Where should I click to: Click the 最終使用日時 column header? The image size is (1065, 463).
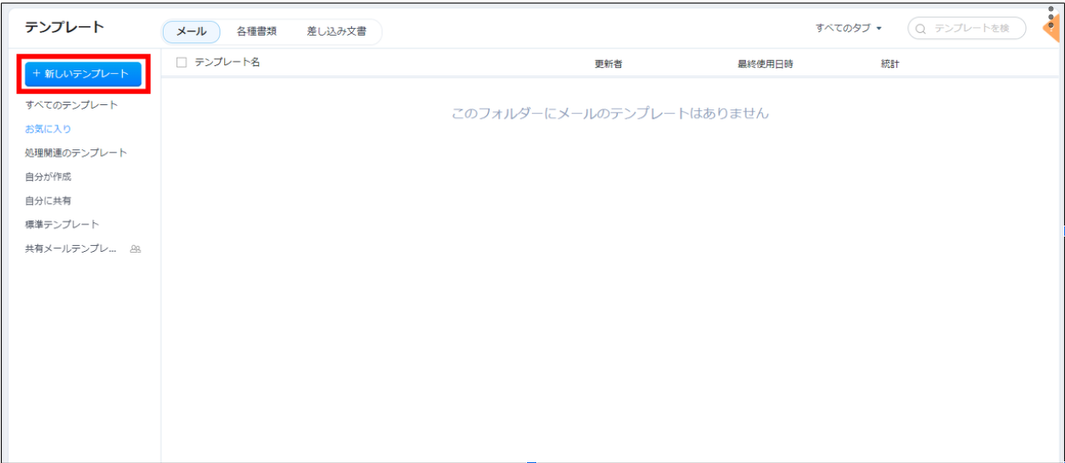pyautogui.click(x=765, y=64)
